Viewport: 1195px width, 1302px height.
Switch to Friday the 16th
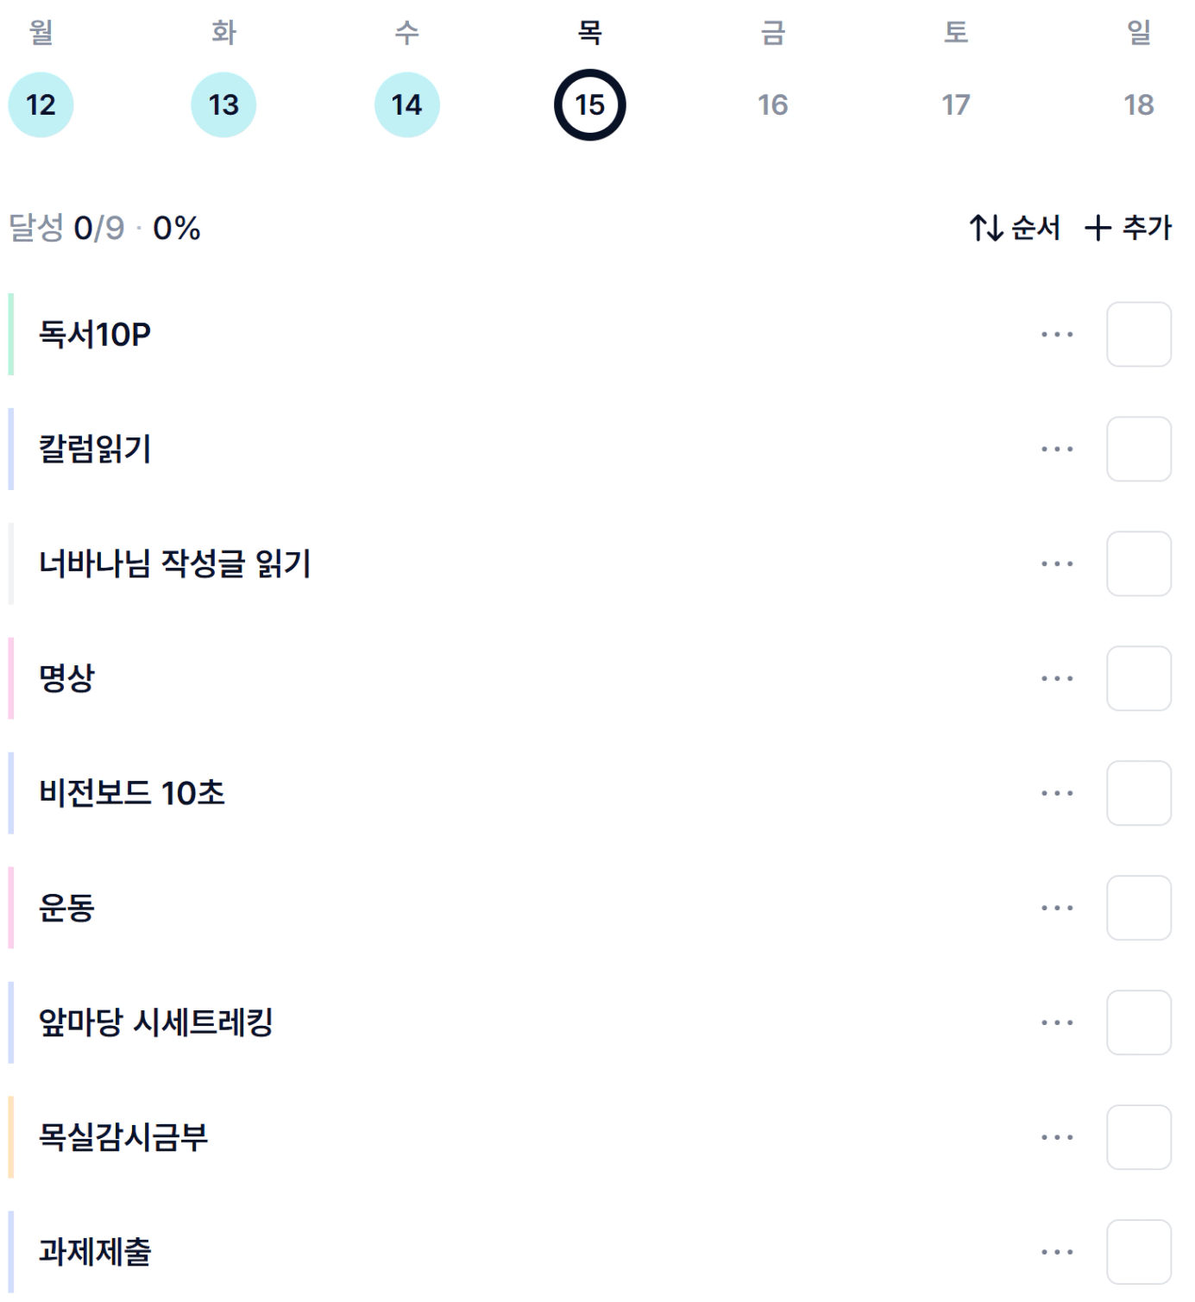(772, 105)
